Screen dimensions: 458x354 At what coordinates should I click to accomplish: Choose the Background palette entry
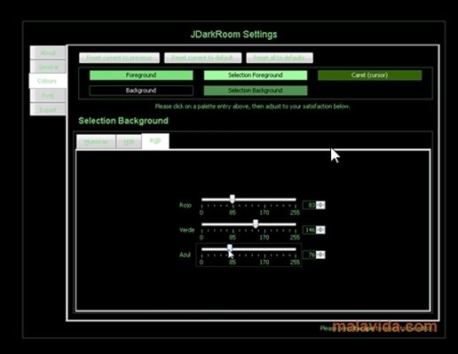click(x=141, y=90)
